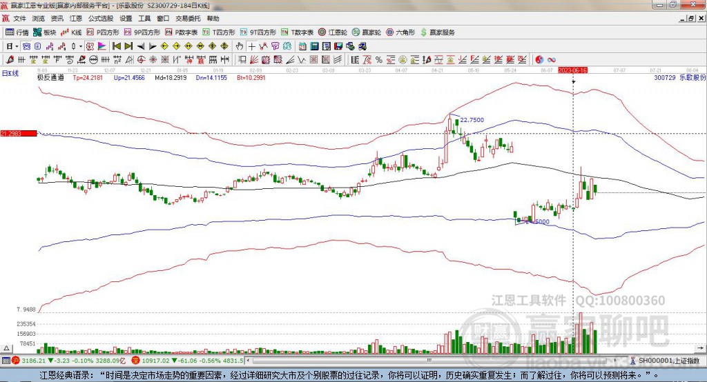
Task: Click the Md=18.2919 value
Action: pos(171,77)
